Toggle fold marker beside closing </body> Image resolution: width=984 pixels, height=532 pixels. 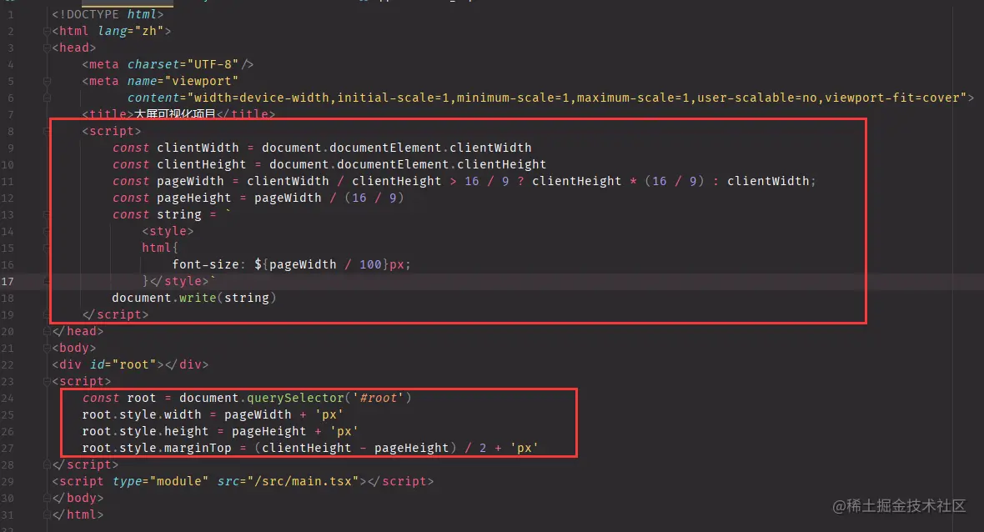tap(47, 498)
